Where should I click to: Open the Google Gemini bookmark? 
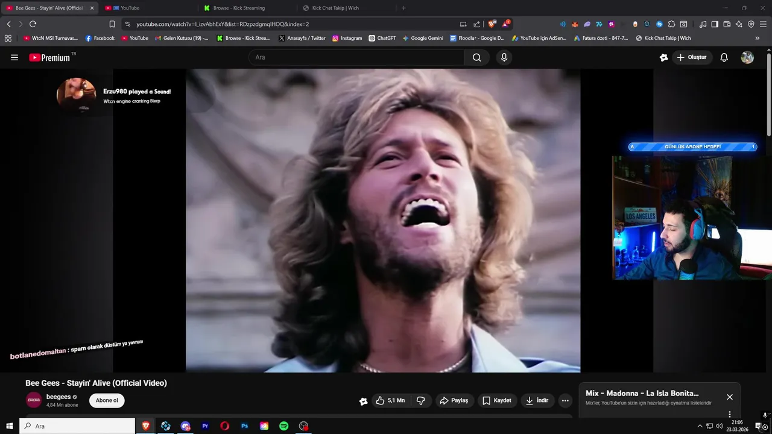(423, 38)
